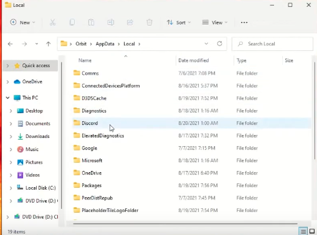Sort by Date modified column header
Image resolution: width=317 pixels, height=235 pixels.
pyautogui.click(x=194, y=60)
